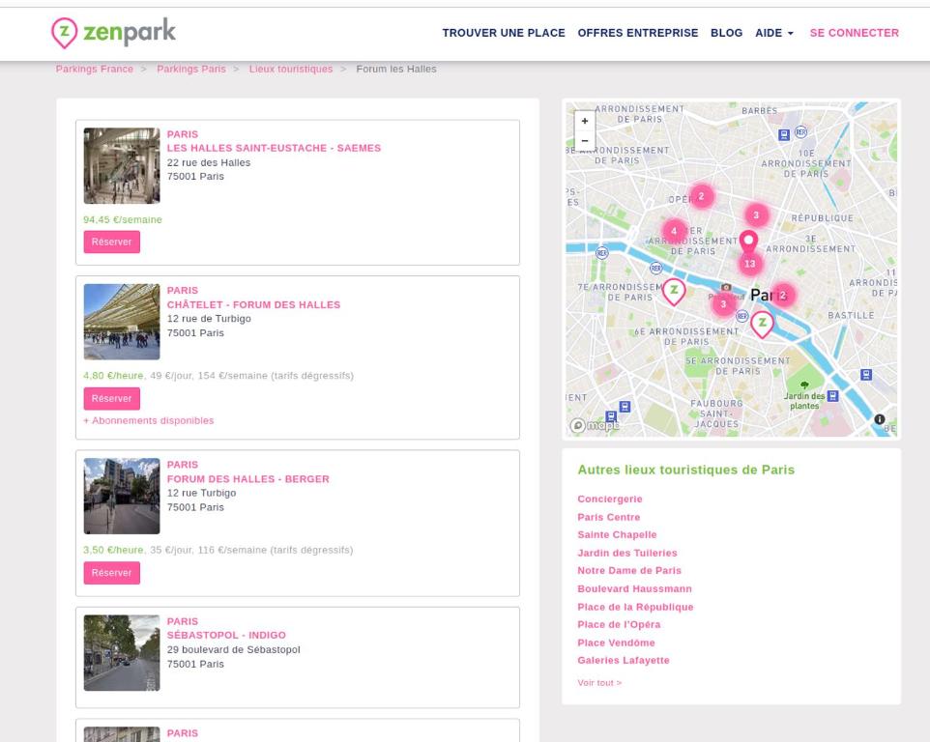Open Boulevard Haussmann link

pos(634,588)
